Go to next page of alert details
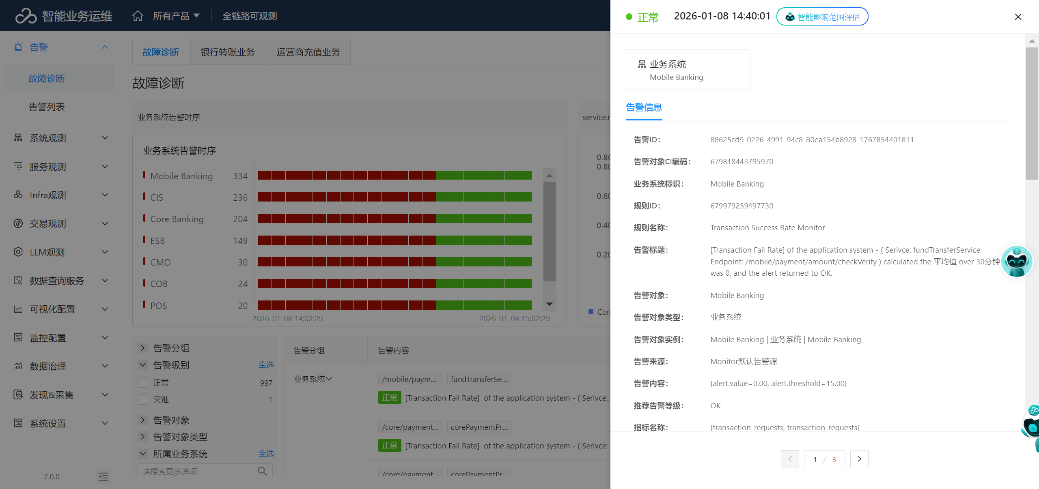 click(859, 459)
